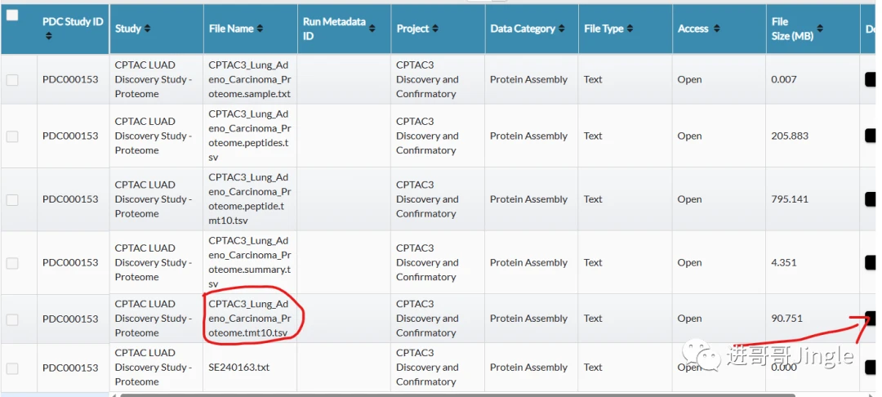
Task: Check the box for the Proteome.summary.tsv row
Action: tap(12, 263)
